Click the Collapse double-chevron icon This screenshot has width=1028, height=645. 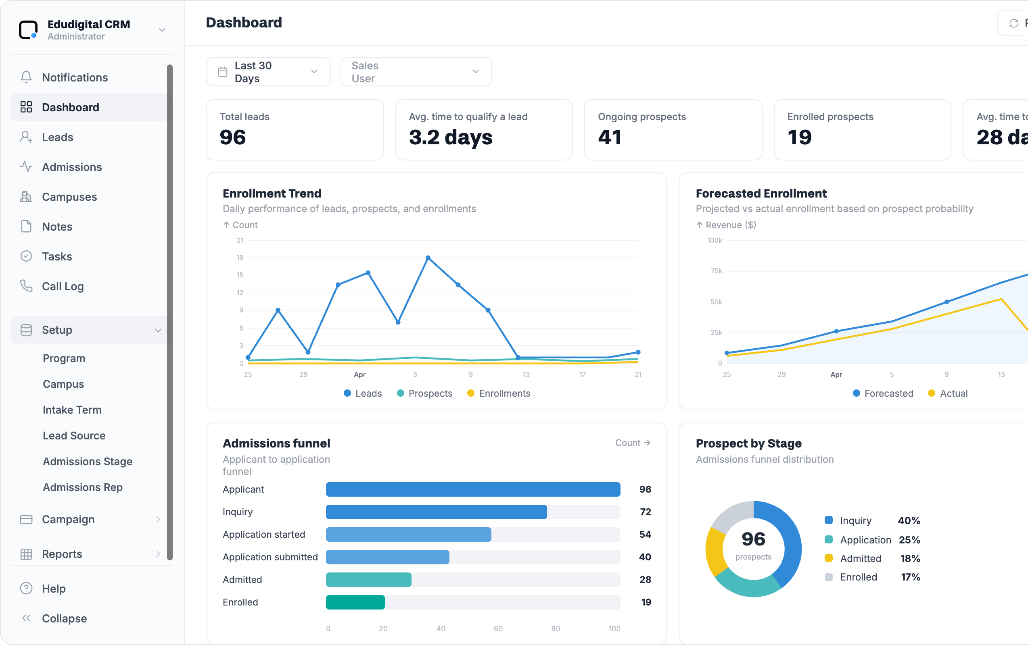pos(26,618)
